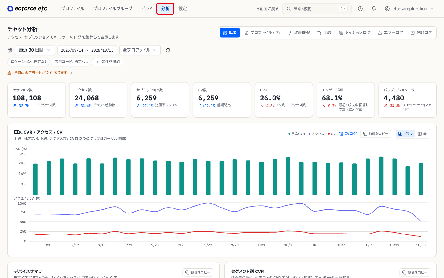Switch chart view to グラフ
444x278 pixels.
click(405, 134)
